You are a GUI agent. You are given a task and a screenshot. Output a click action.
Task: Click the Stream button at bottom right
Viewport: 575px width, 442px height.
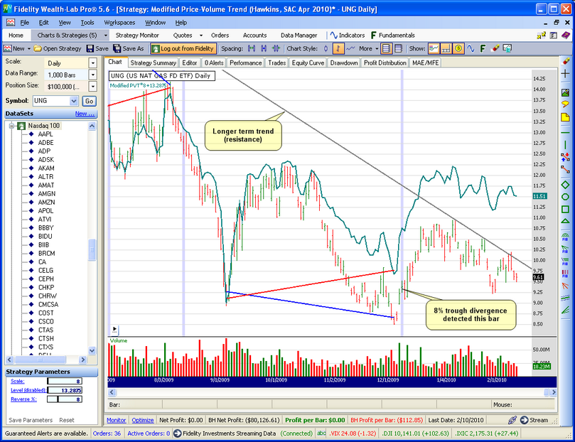[533, 420]
